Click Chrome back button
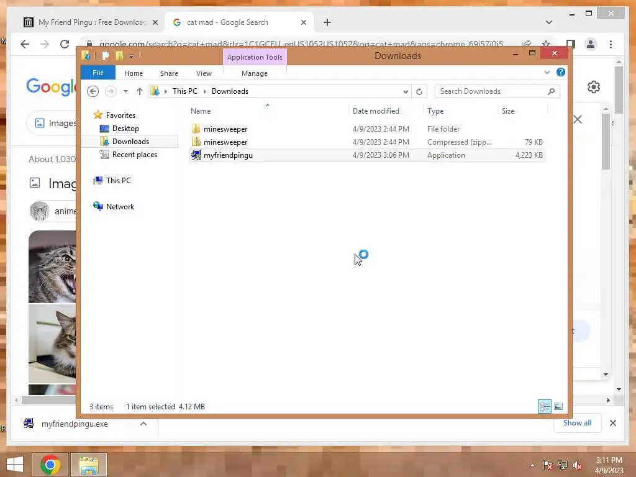 25,44
